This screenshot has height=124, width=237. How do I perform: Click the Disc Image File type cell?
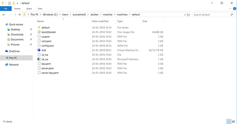126,32
